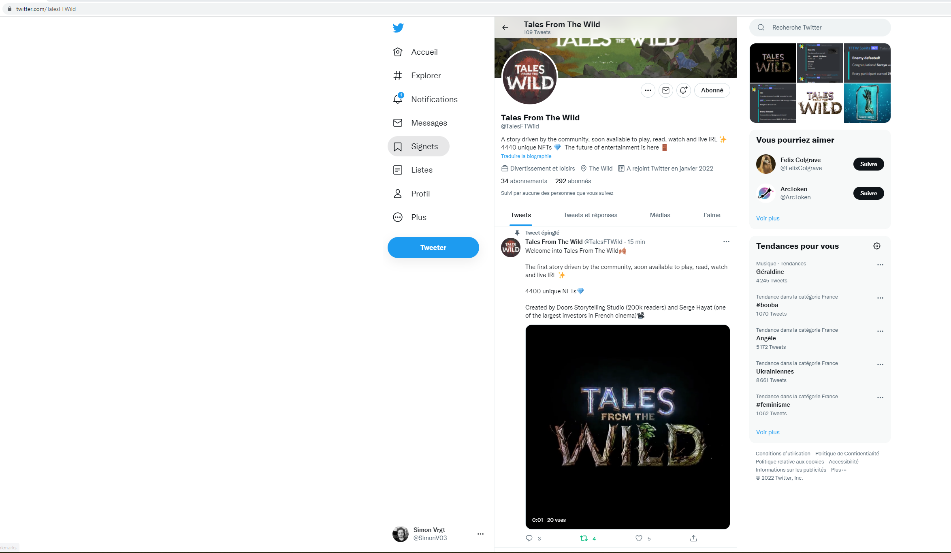Switch to the Médias tab

[x=660, y=215]
